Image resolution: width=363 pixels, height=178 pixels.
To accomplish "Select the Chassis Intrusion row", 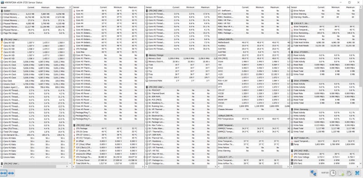I will pos(253,109).
